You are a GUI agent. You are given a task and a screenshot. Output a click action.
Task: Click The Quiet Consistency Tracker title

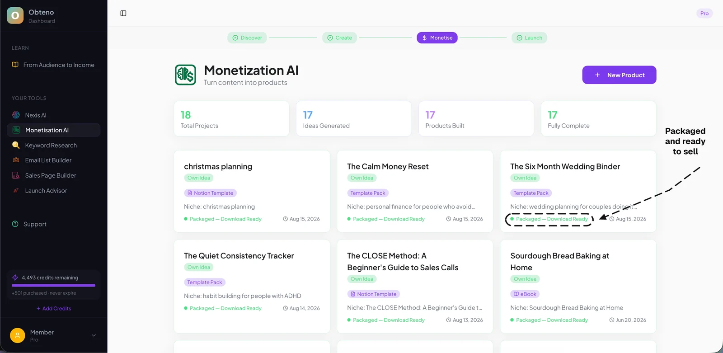(x=239, y=256)
